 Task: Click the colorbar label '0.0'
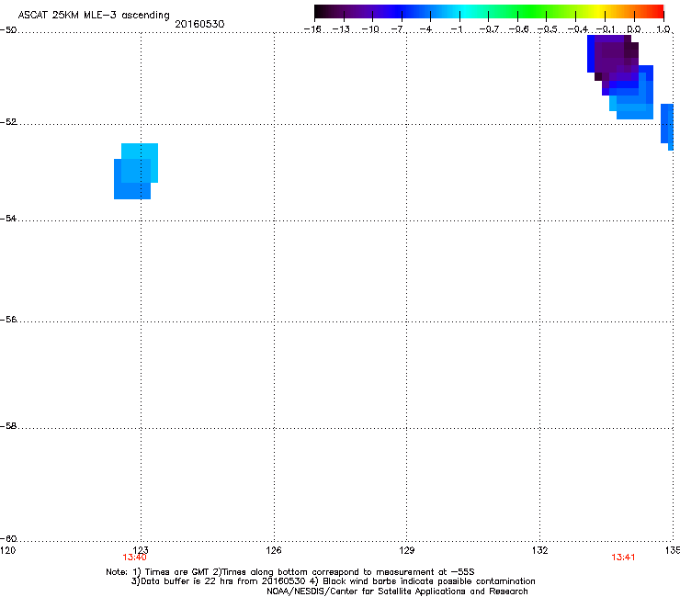pyautogui.click(x=634, y=29)
